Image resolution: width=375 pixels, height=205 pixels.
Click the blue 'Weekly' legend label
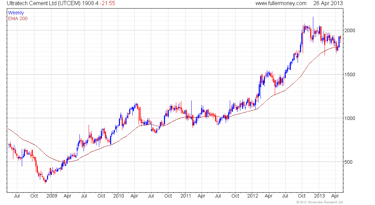pyautogui.click(x=16, y=13)
